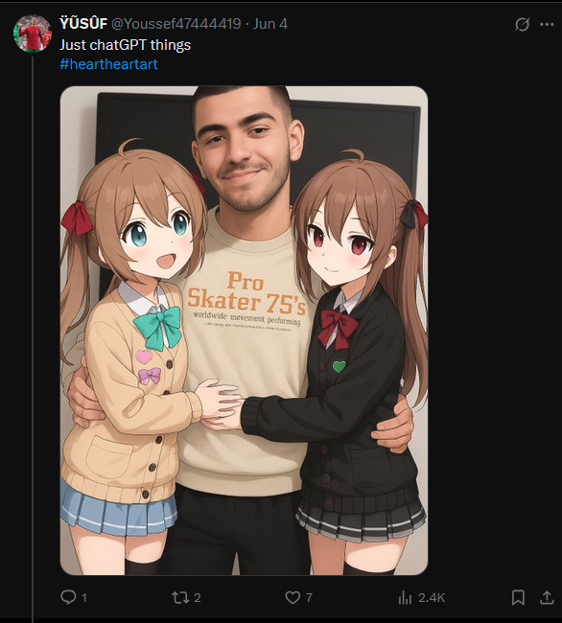Viewport: 562px width, 623px height.
Task: Click the like count number 7
Action: (309, 597)
